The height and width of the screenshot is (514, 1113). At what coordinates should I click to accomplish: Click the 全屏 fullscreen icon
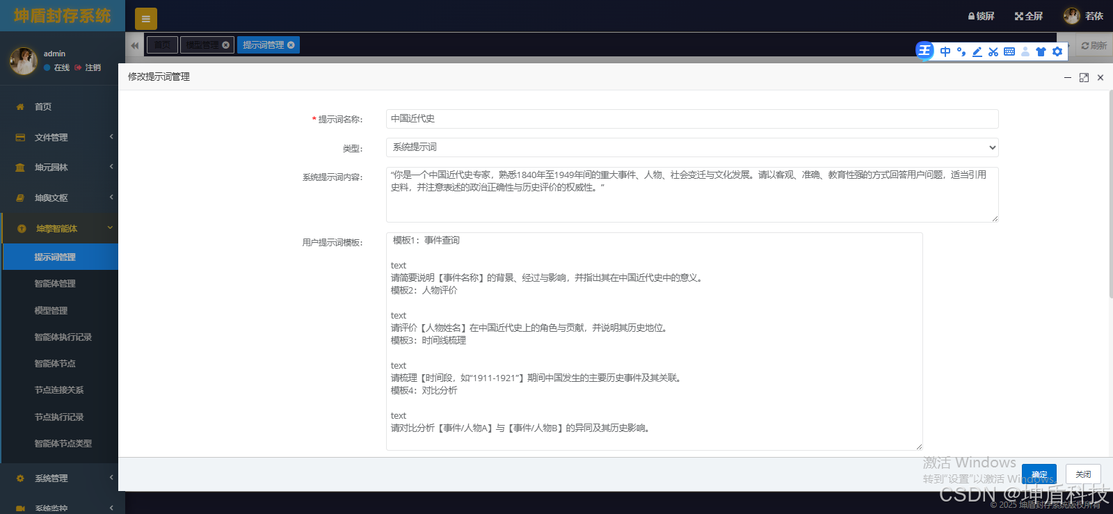coord(1019,16)
